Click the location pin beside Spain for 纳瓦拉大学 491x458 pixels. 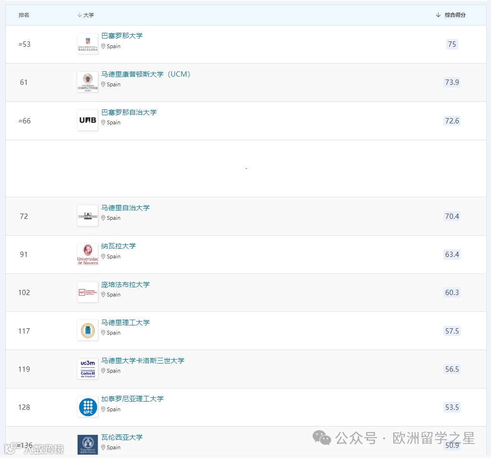(x=104, y=256)
